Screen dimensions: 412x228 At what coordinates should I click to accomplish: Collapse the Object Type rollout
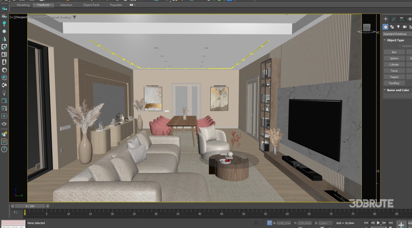[384, 40]
